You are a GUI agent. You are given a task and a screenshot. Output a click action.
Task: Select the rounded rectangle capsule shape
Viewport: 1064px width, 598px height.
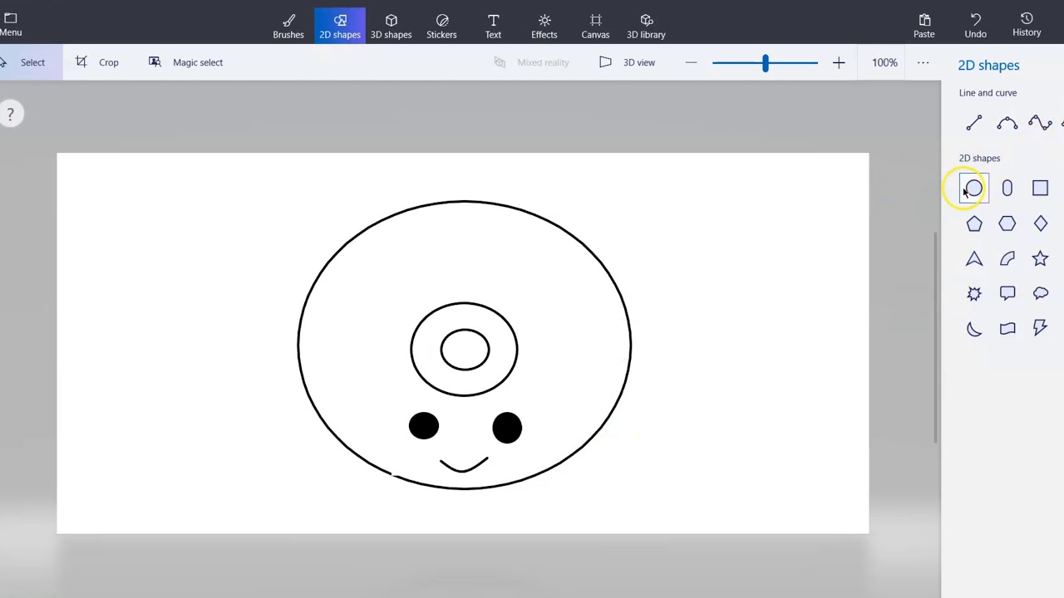click(x=1007, y=189)
